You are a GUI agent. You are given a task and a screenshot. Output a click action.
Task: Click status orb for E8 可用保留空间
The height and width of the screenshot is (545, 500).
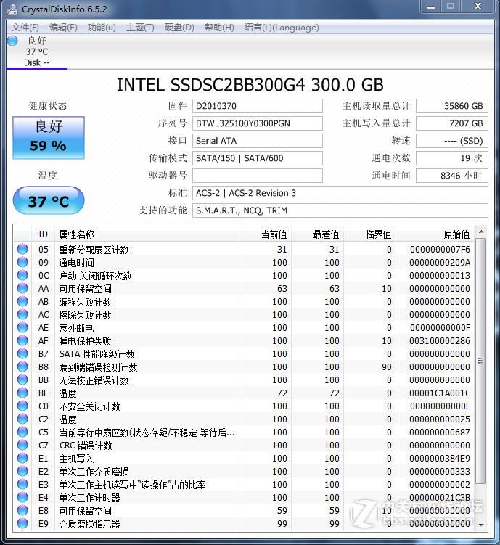tap(22, 511)
